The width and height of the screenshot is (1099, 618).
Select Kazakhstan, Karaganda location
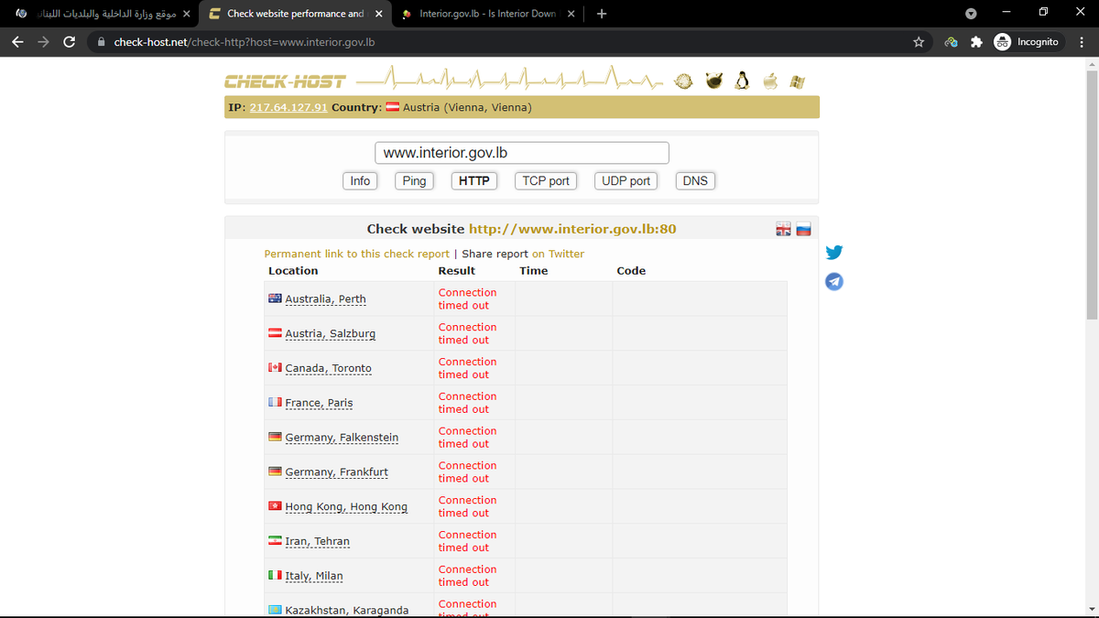coord(347,611)
